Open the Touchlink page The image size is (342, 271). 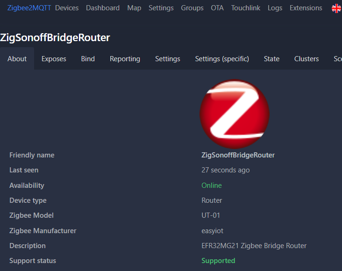pyautogui.click(x=246, y=8)
